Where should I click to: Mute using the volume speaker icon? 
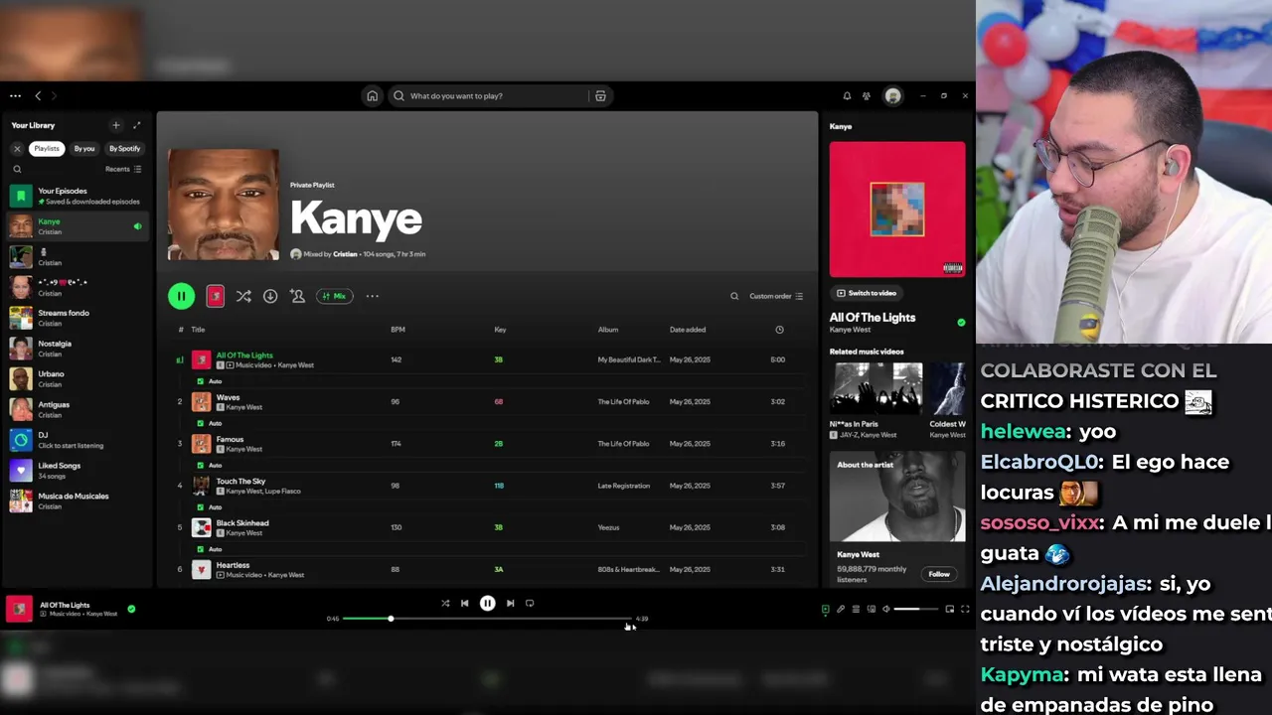(886, 609)
